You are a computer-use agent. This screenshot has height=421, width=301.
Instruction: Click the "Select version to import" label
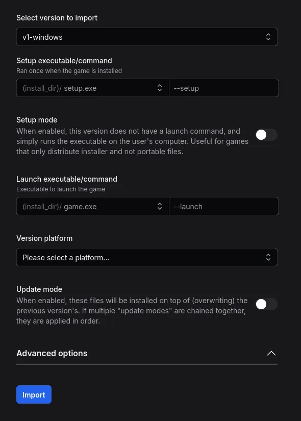57,18
